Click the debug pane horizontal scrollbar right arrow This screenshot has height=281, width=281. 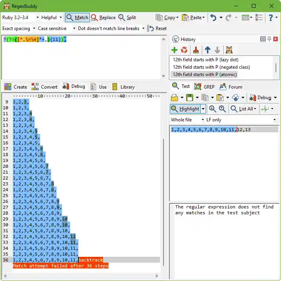[x=157, y=276]
